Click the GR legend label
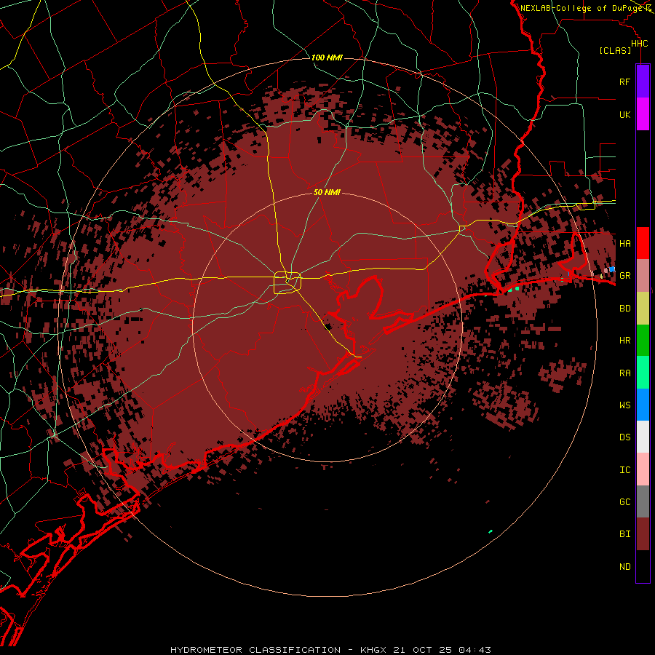 pos(624,276)
